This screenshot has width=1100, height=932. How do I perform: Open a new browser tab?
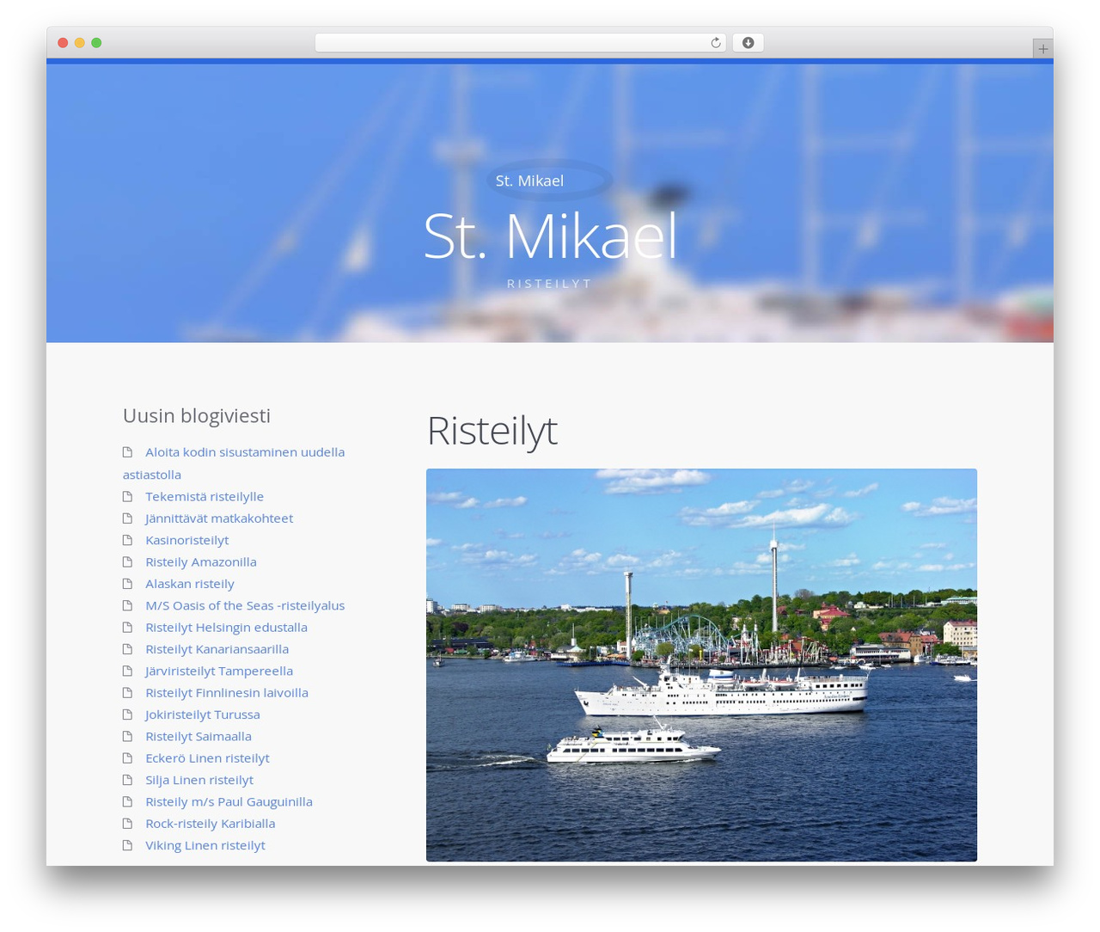pos(1042,49)
